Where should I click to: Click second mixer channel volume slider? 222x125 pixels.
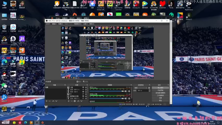107,98
